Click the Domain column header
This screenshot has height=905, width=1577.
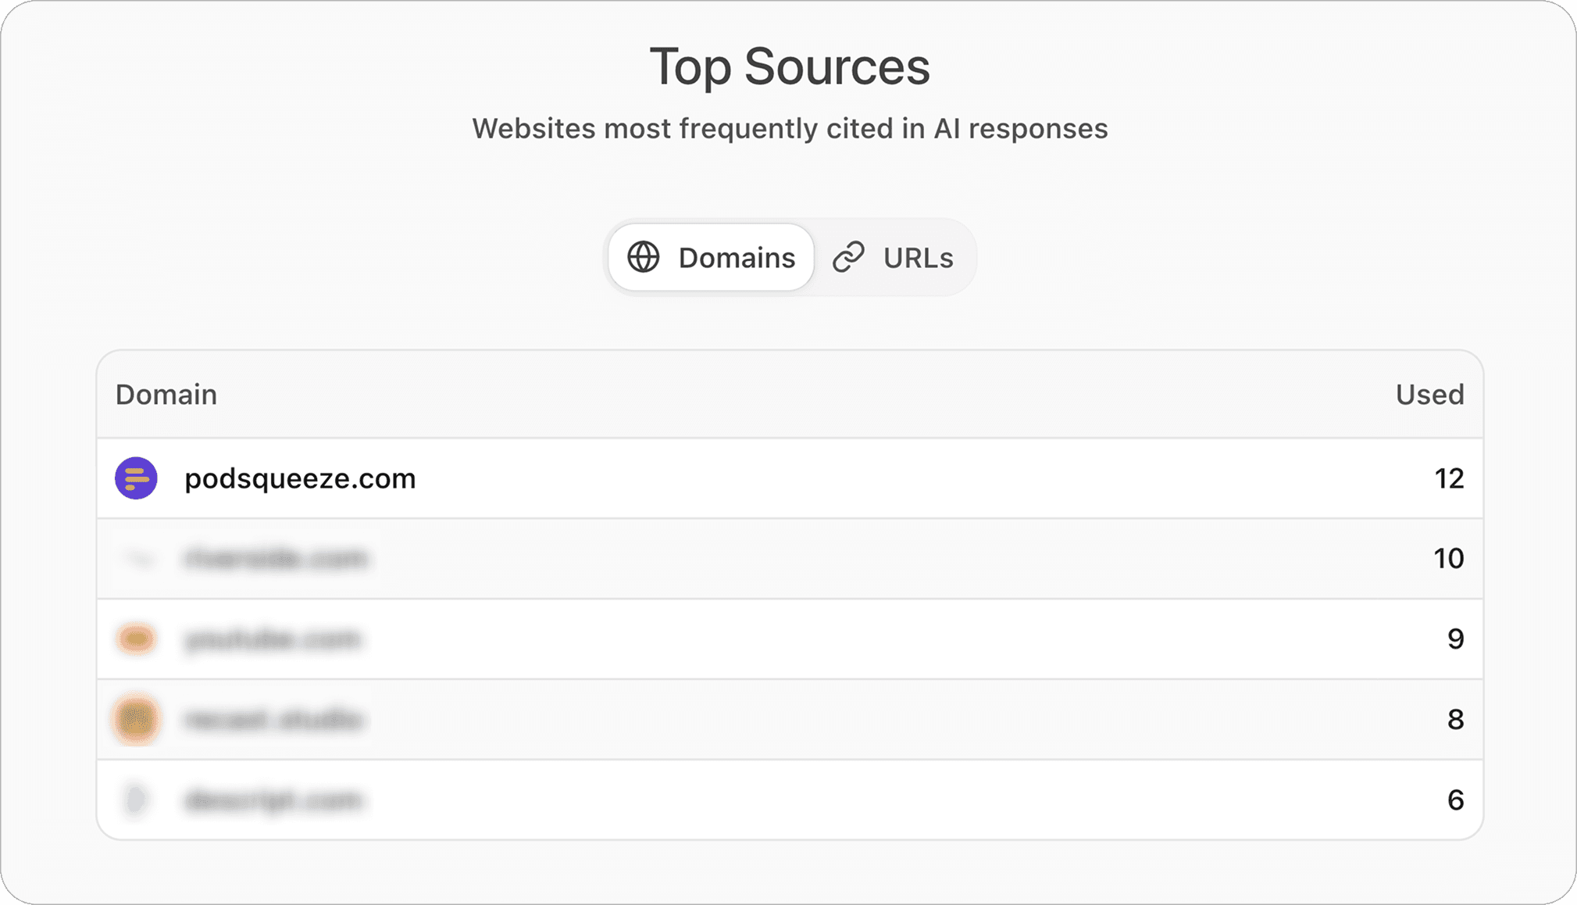166,395
